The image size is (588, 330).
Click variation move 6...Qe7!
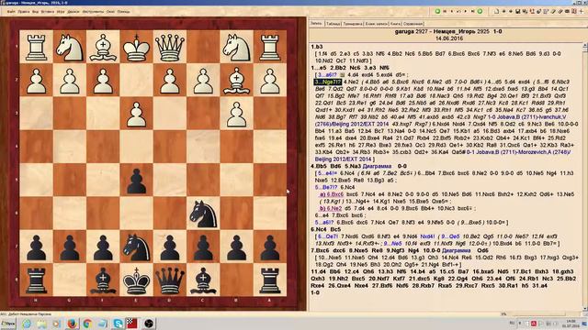[x=328, y=236]
